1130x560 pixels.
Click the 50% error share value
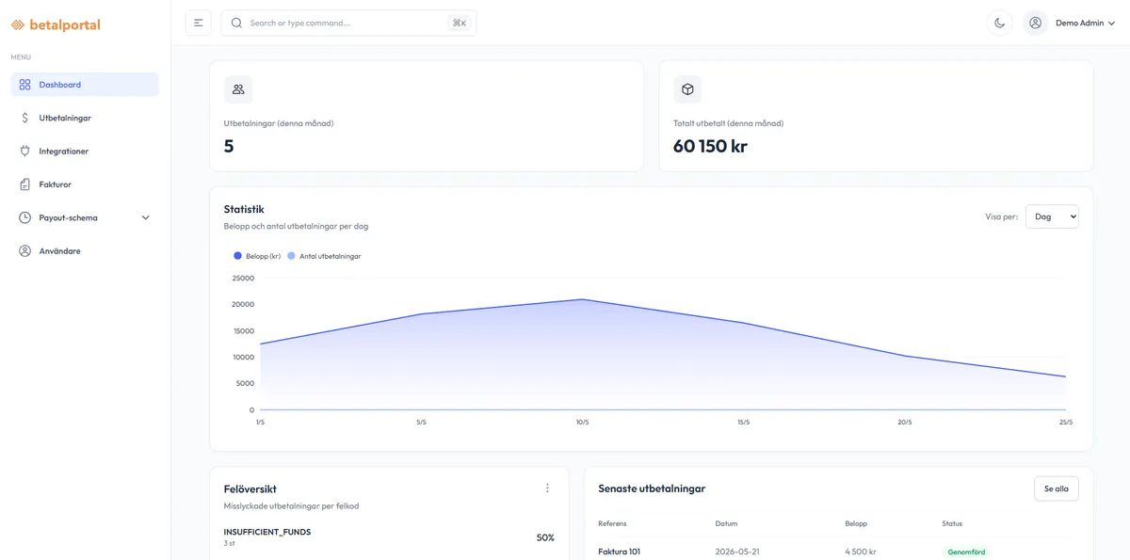[545, 537]
